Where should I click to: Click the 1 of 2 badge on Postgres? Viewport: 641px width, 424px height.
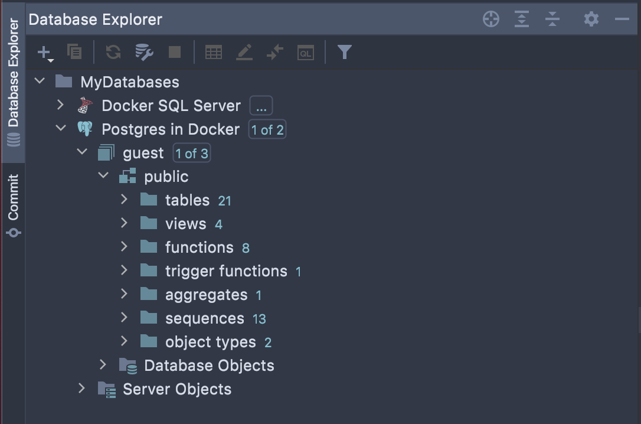click(267, 129)
